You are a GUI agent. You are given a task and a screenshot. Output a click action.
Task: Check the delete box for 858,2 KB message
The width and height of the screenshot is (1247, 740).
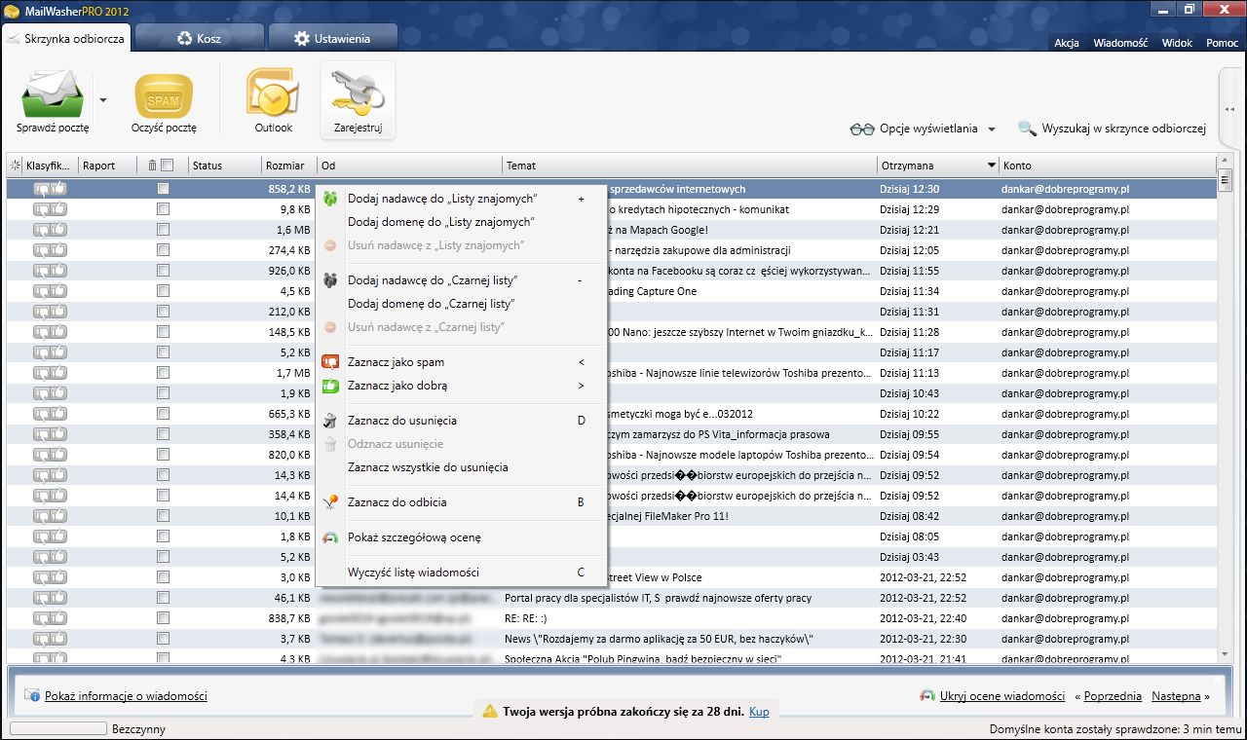(164, 189)
